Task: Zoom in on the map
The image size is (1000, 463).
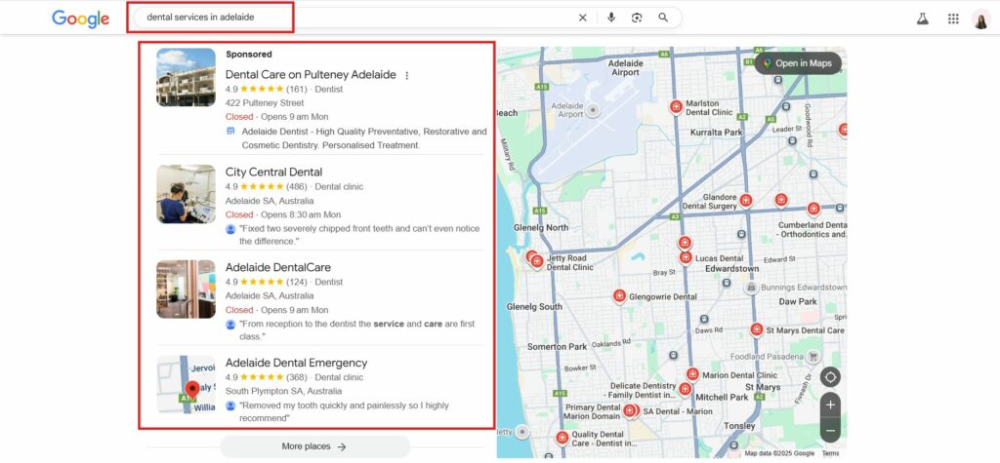Action: [830, 405]
